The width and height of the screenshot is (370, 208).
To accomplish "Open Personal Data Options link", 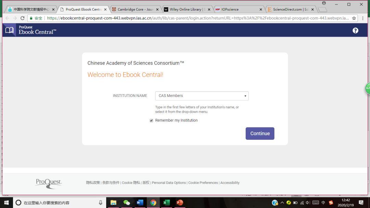I will (169, 183).
